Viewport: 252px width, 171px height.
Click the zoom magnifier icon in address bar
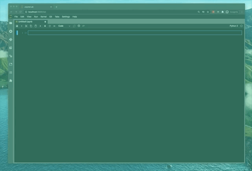198,12
